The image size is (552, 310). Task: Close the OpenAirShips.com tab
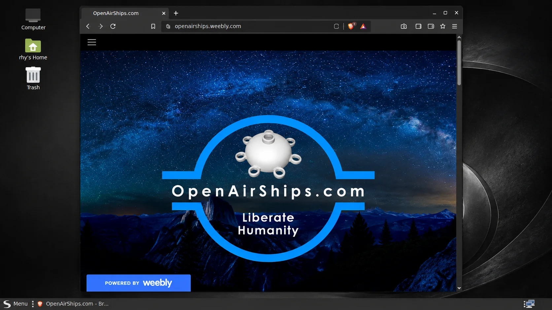click(164, 13)
